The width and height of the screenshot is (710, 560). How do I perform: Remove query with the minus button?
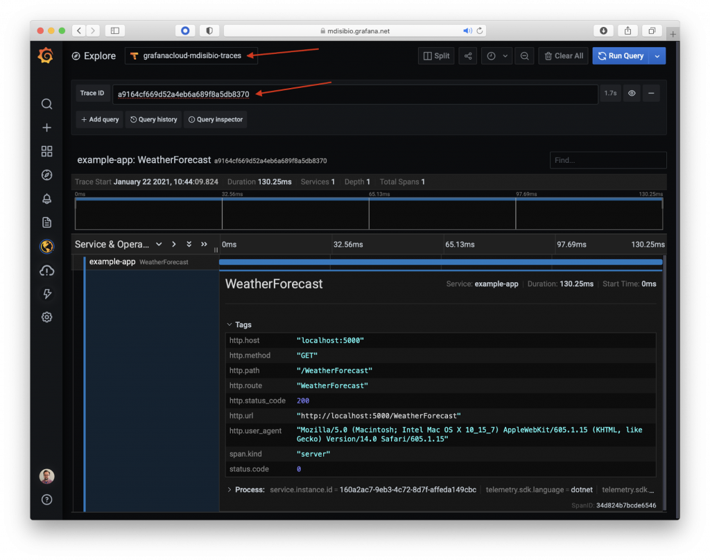point(651,94)
